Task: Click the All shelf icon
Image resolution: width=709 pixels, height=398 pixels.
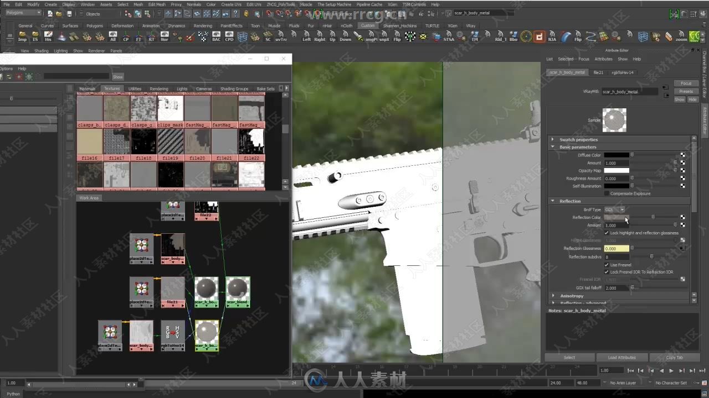Action: 113,36
